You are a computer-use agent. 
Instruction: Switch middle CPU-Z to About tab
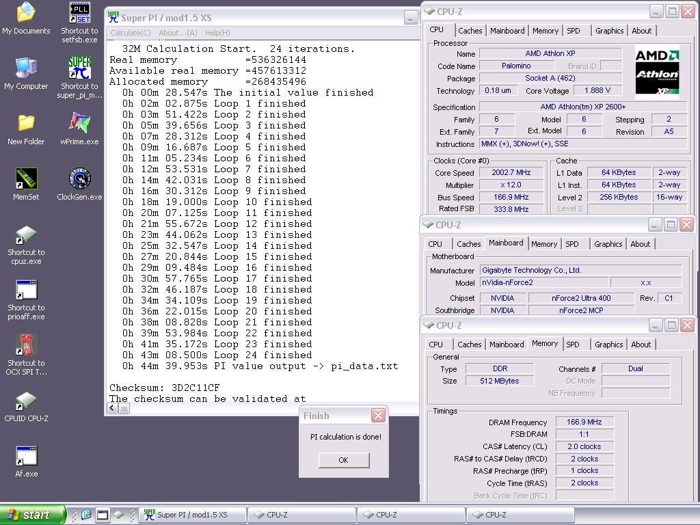pos(640,244)
